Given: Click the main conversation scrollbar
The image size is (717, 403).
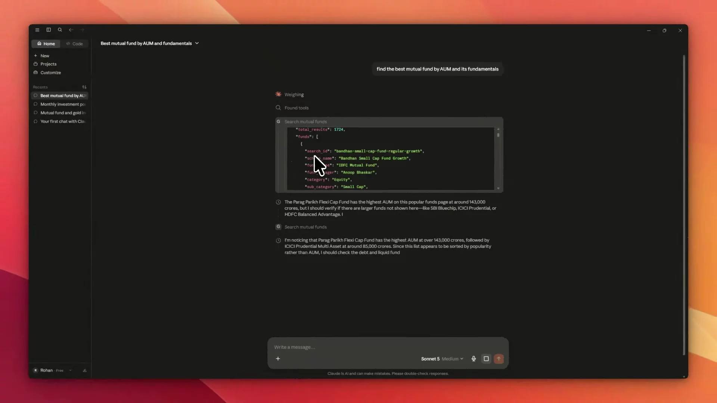Looking at the screenshot, I should pyautogui.click(x=684, y=205).
